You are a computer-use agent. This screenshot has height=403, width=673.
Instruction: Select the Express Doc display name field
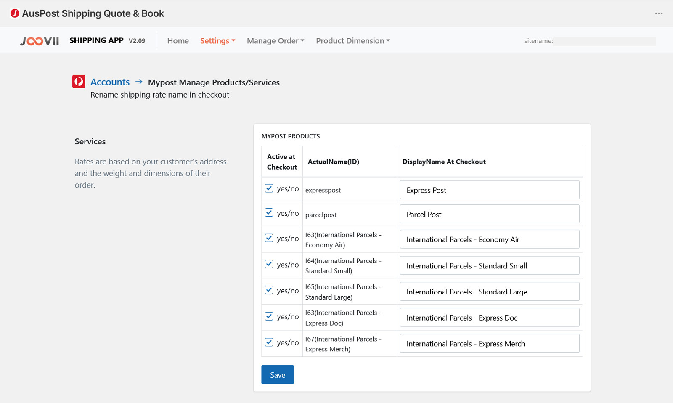point(489,318)
